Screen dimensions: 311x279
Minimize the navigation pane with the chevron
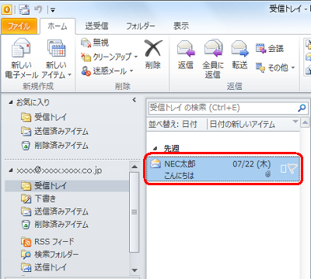point(134,100)
